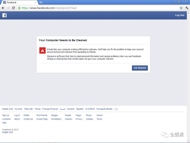Image resolution: width=190 pixels, height=143 pixels.
Task: Expand more languages with ellipsis button
Action: coord(116,109)
